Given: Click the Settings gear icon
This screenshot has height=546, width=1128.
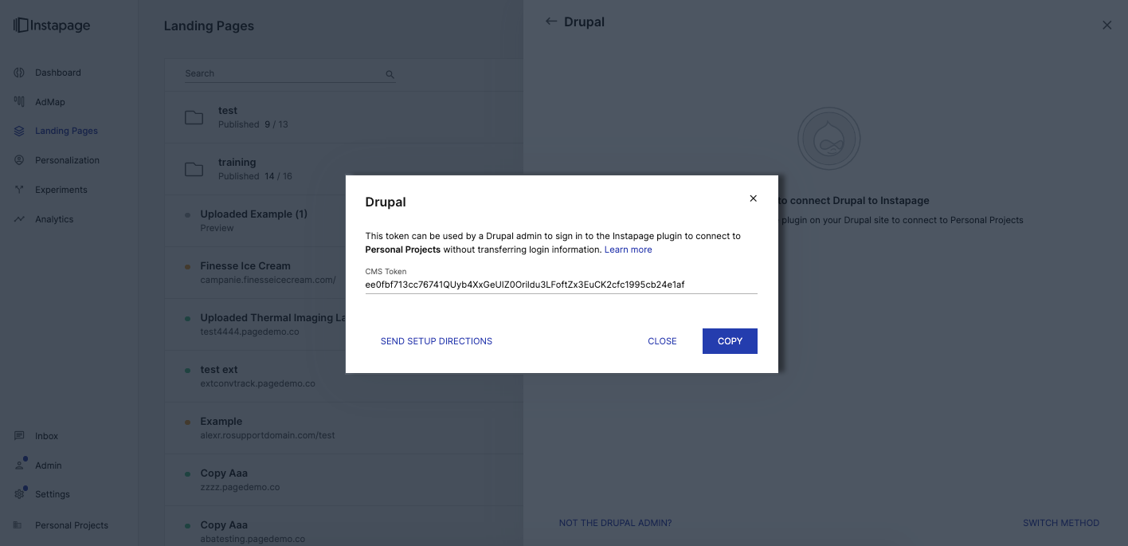Looking at the screenshot, I should (19, 494).
